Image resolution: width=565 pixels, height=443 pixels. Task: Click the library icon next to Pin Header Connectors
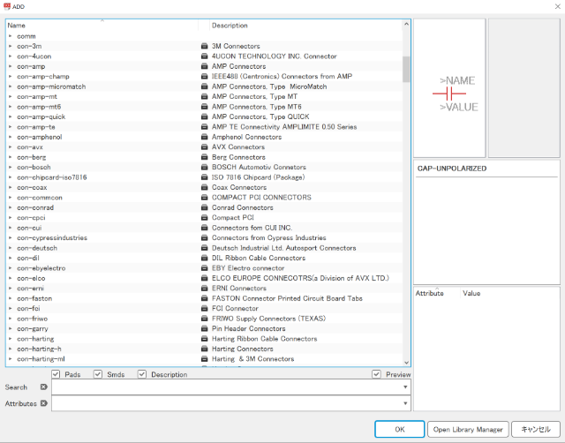(204, 328)
